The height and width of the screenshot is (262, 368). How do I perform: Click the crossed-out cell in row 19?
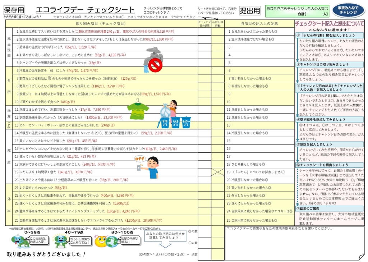217,172
